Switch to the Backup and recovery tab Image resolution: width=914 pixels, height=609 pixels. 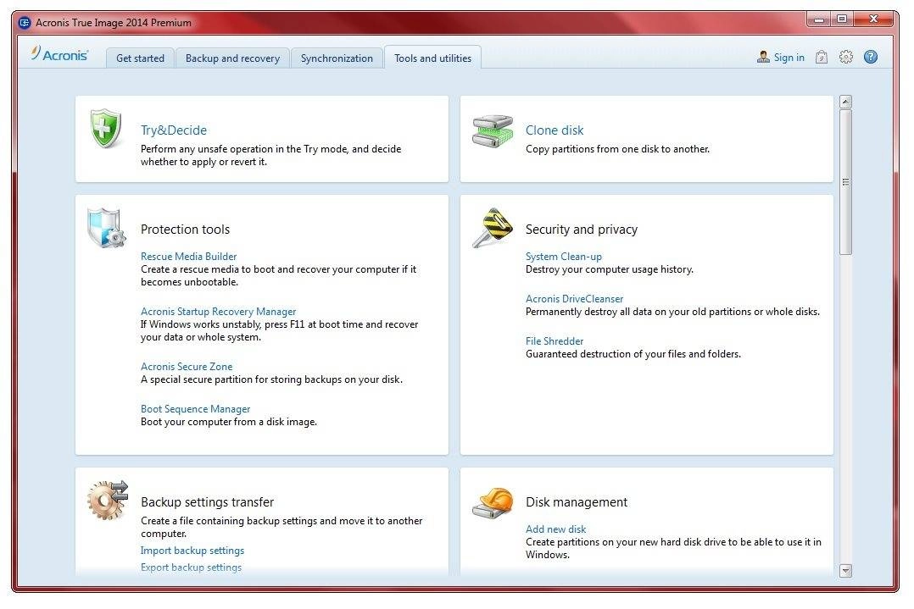coord(232,58)
